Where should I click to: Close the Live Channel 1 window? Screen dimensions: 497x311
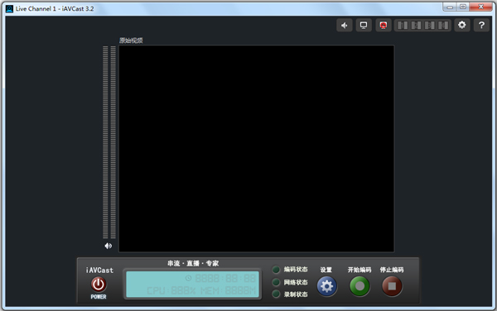pos(480,7)
